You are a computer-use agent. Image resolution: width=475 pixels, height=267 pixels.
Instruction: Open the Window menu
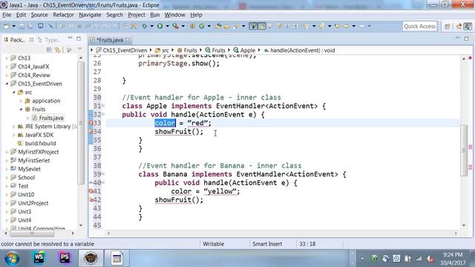(175, 15)
